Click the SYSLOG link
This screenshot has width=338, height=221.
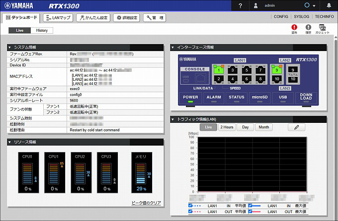click(x=301, y=17)
